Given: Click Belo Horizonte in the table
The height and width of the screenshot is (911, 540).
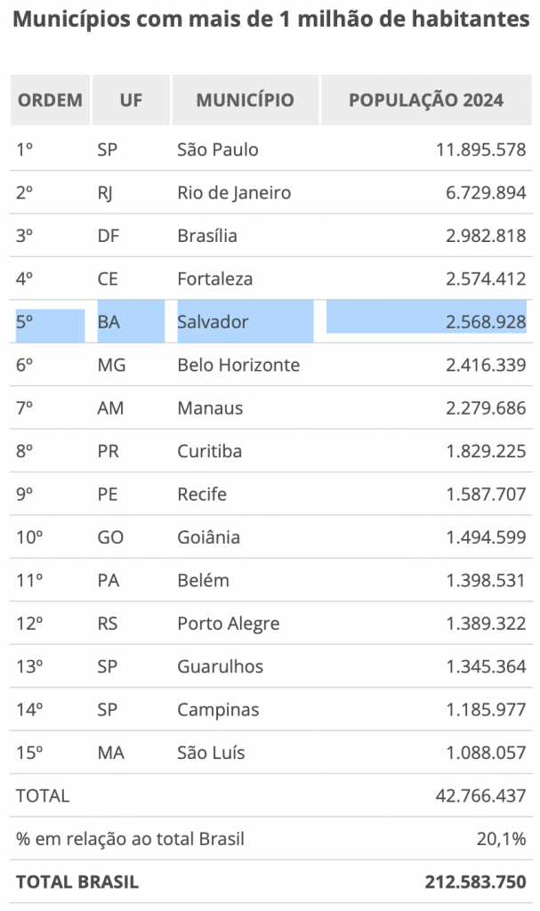Looking at the screenshot, I should tap(238, 365).
